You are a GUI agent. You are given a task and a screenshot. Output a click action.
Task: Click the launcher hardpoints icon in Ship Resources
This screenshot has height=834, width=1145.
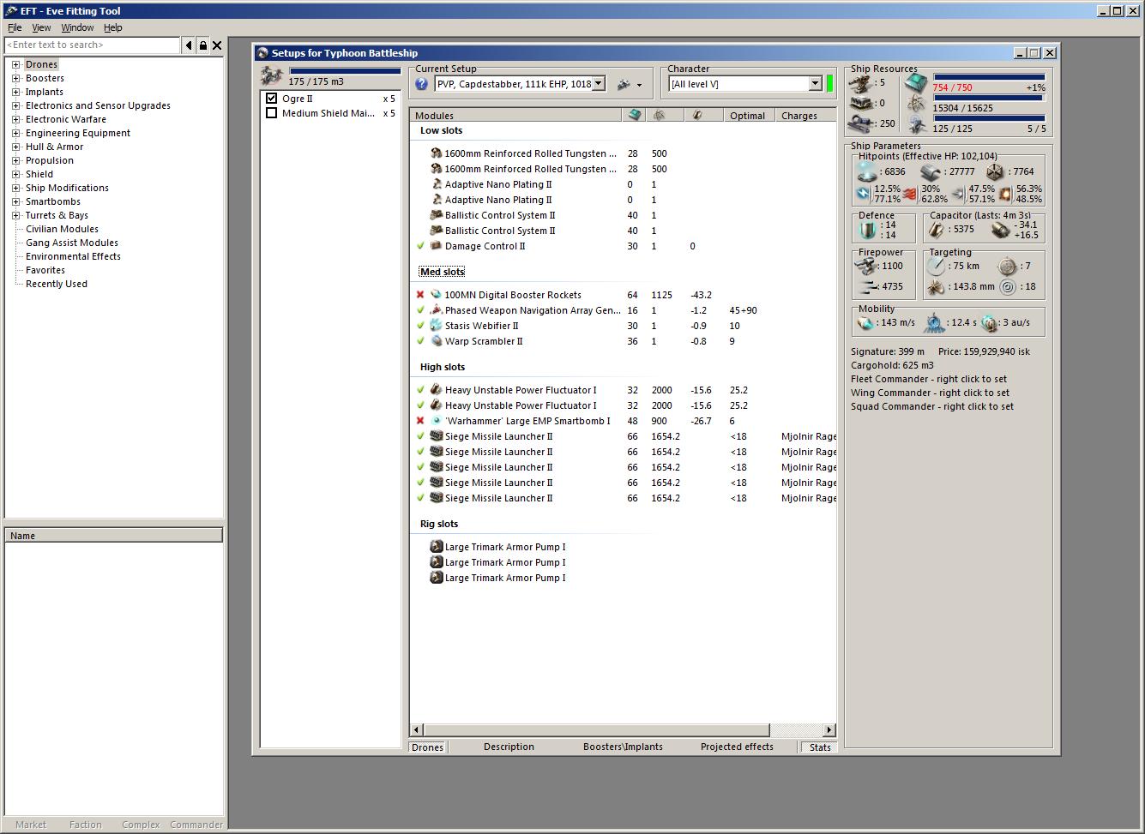(x=861, y=103)
